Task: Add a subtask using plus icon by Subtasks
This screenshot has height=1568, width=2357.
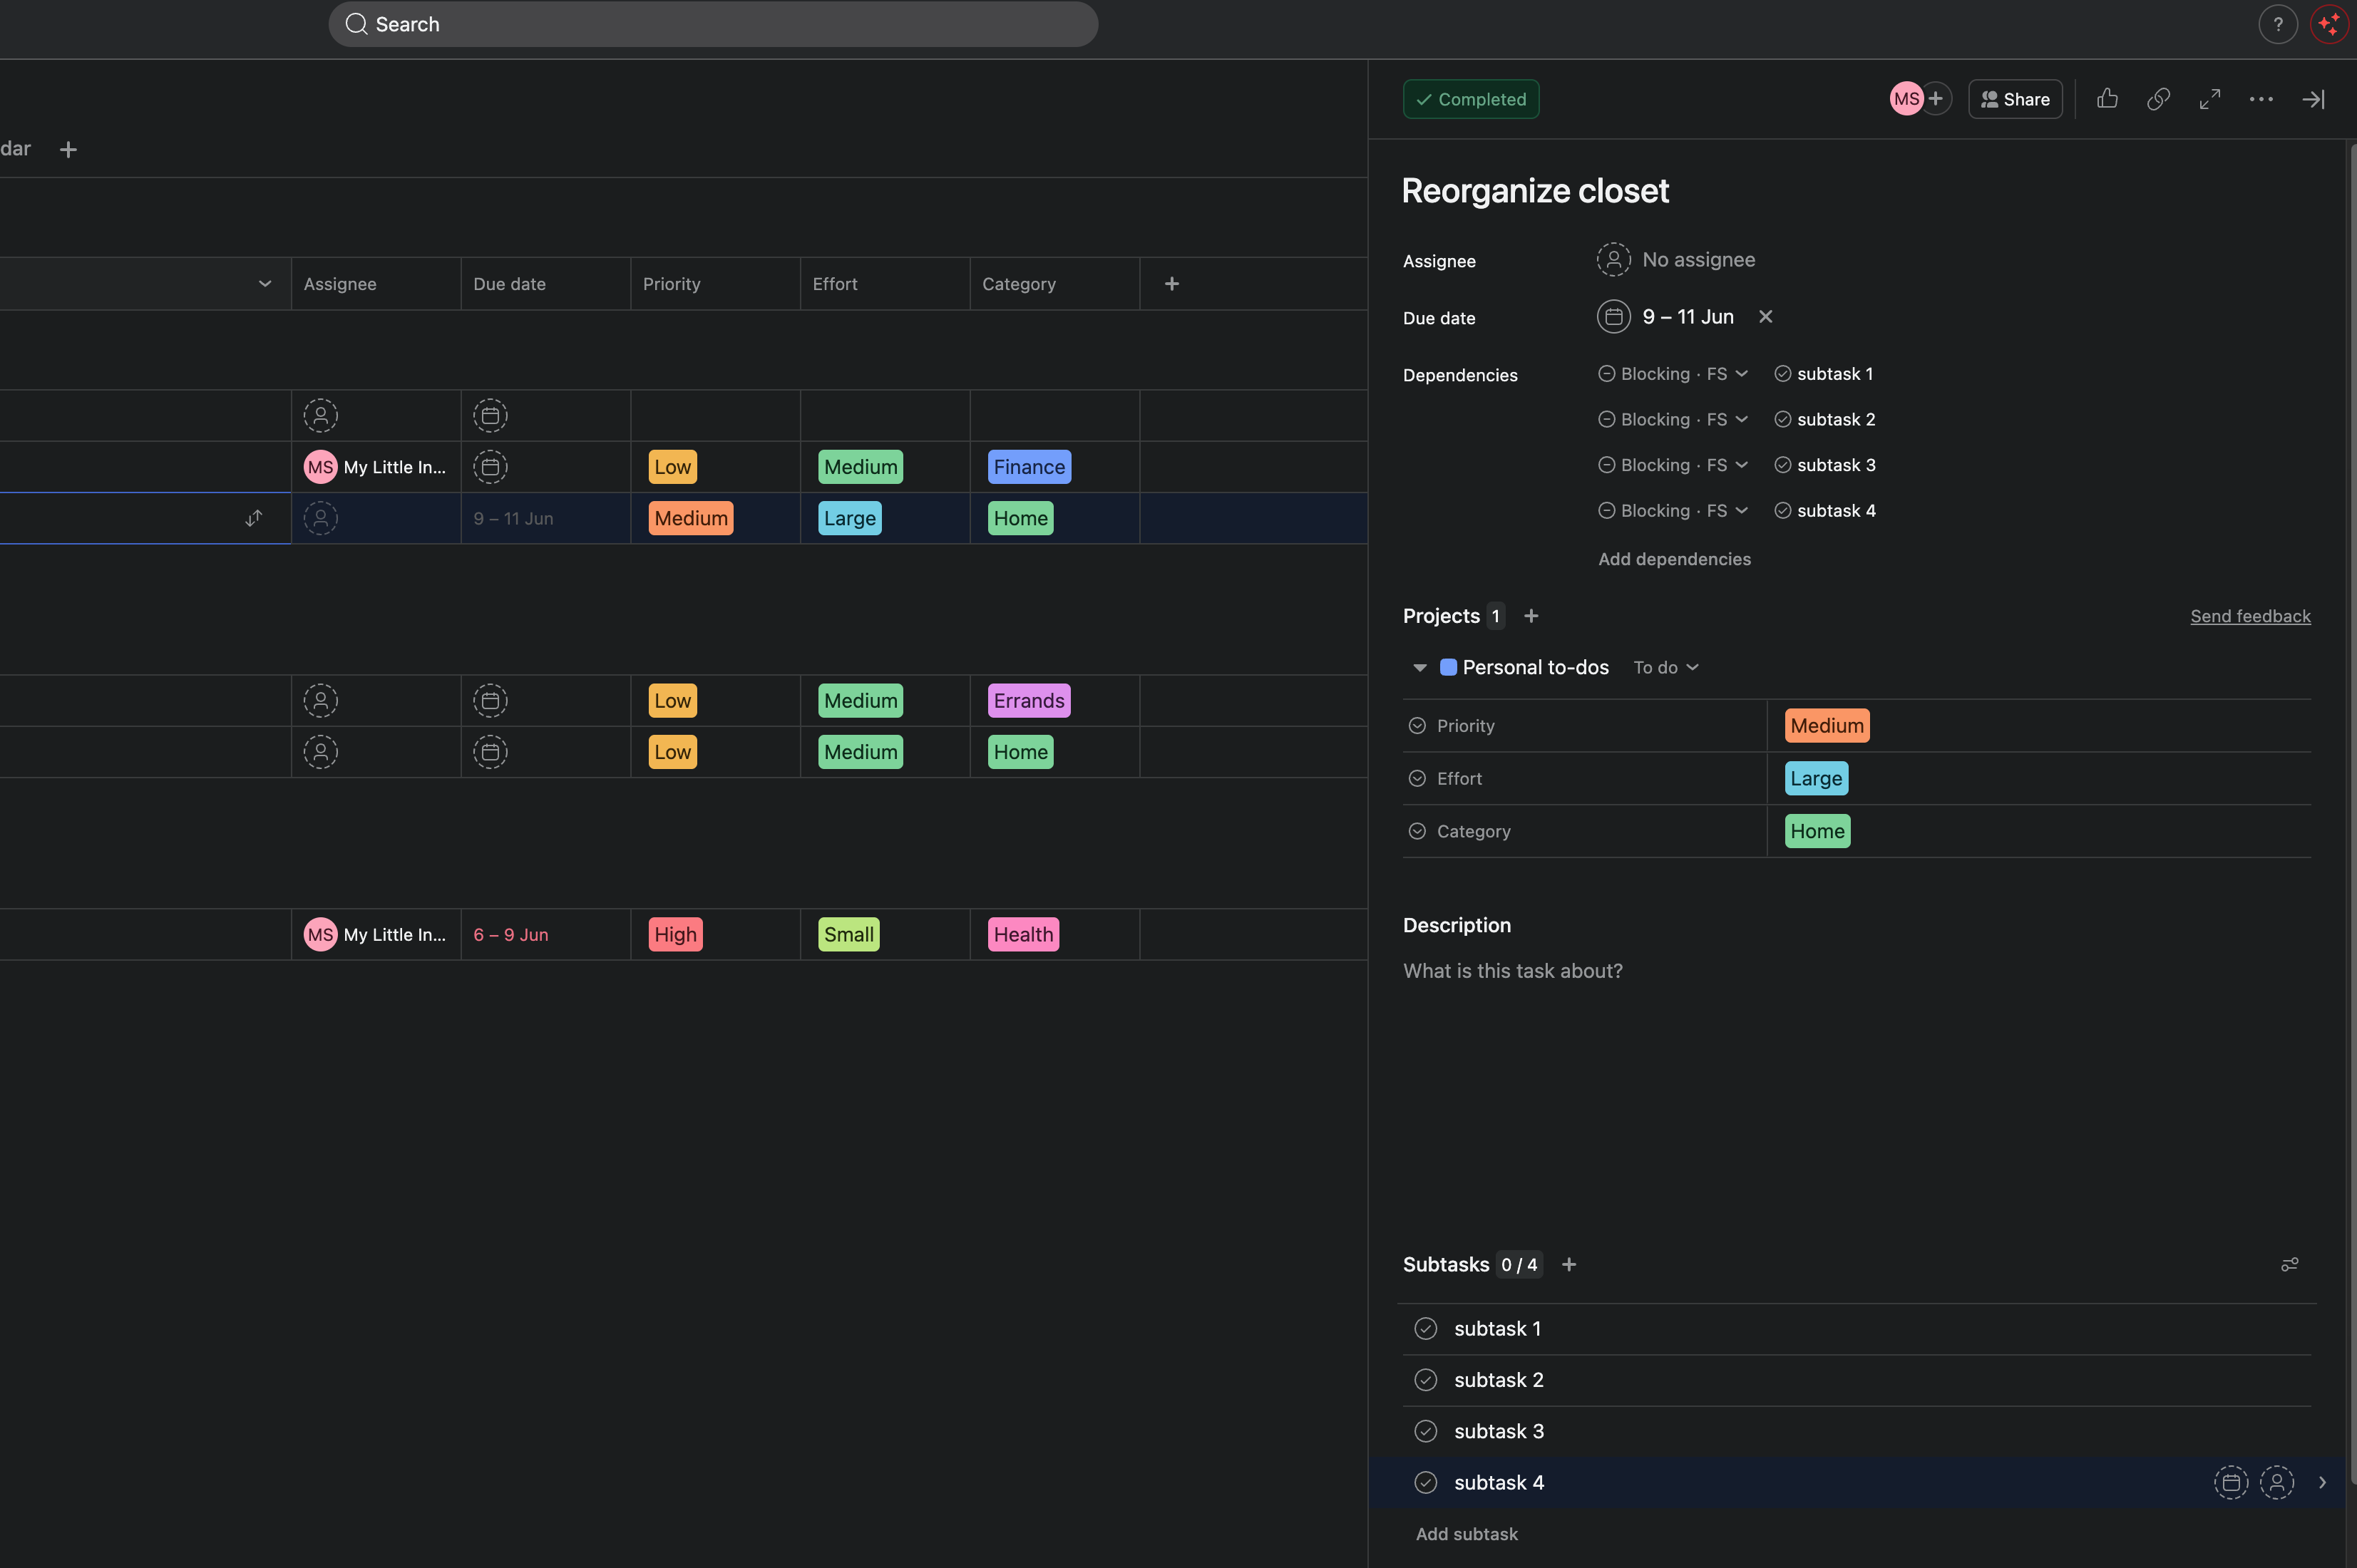Action: [x=1569, y=1265]
